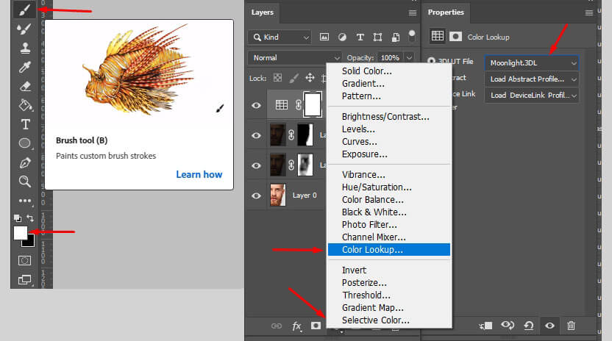Select the Mixer Brush tool
The image size is (612, 341).
click(24, 29)
